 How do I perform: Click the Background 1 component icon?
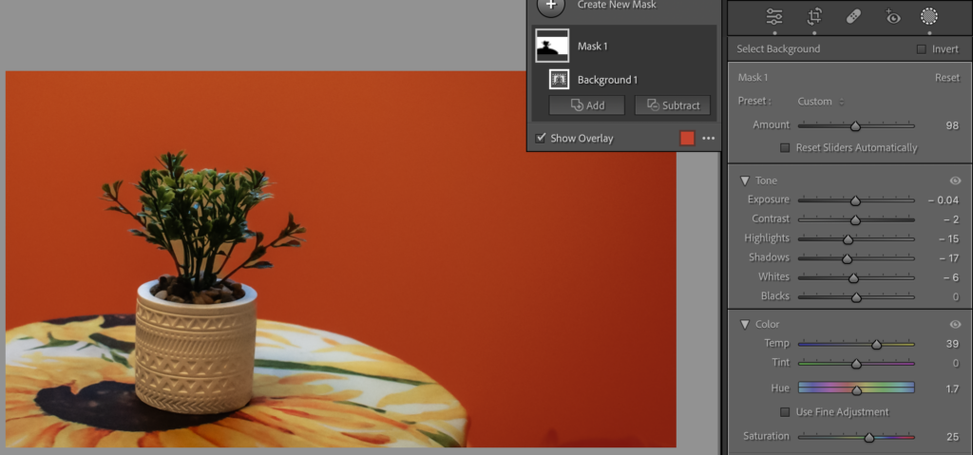pyautogui.click(x=559, y=80)
